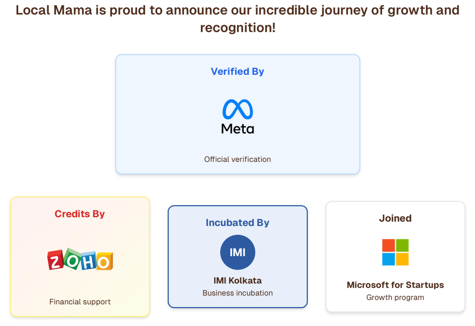Click the yellow O block in Zoho logo
The image size is (475, 326).
point(104,262)
